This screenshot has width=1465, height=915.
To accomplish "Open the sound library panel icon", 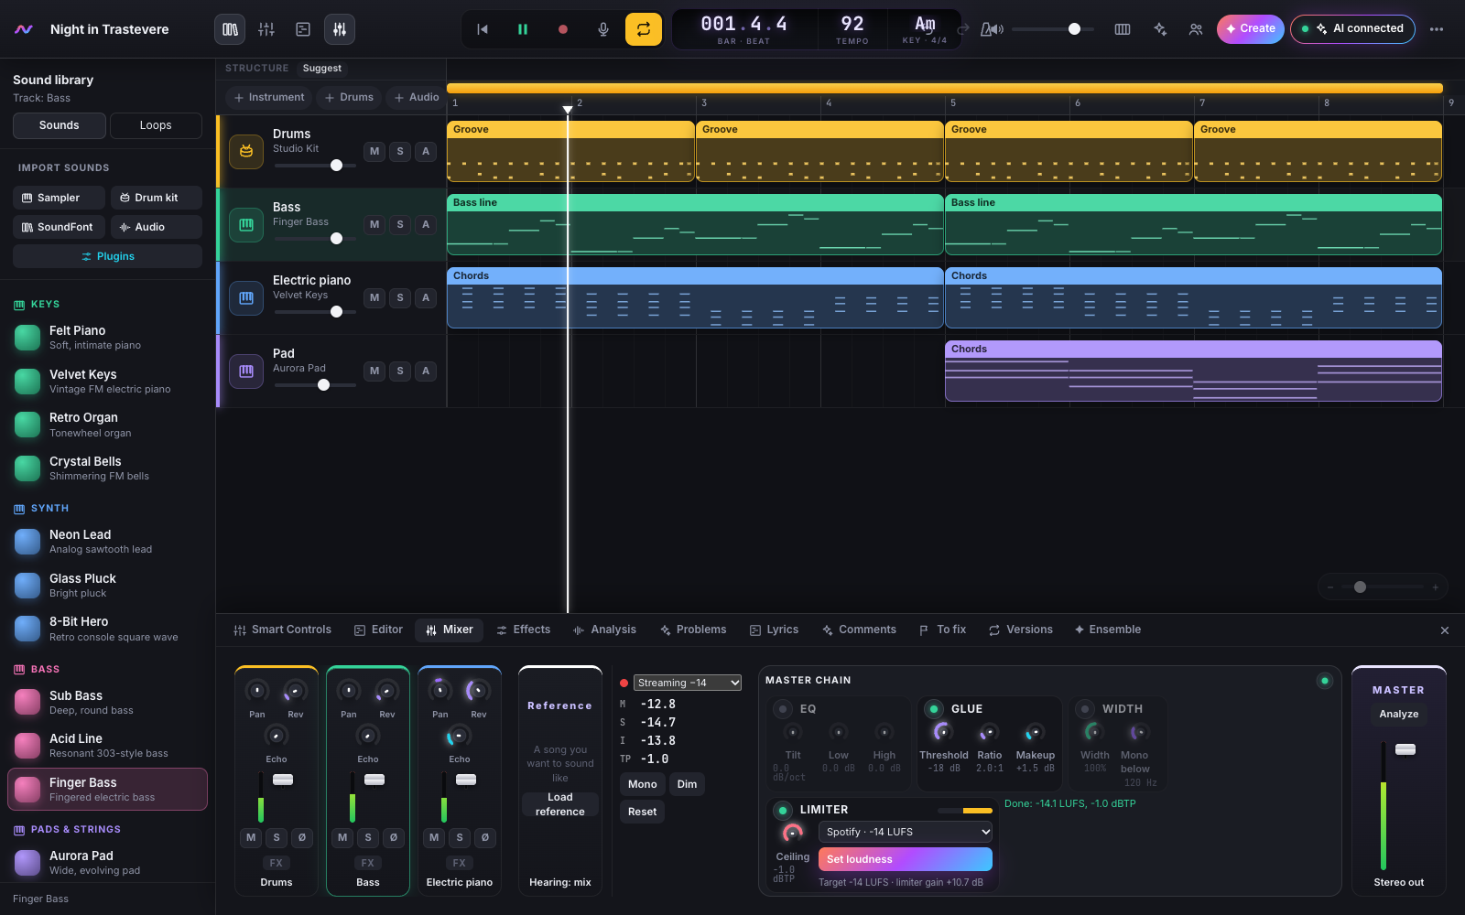I will (x=231, y=29).
